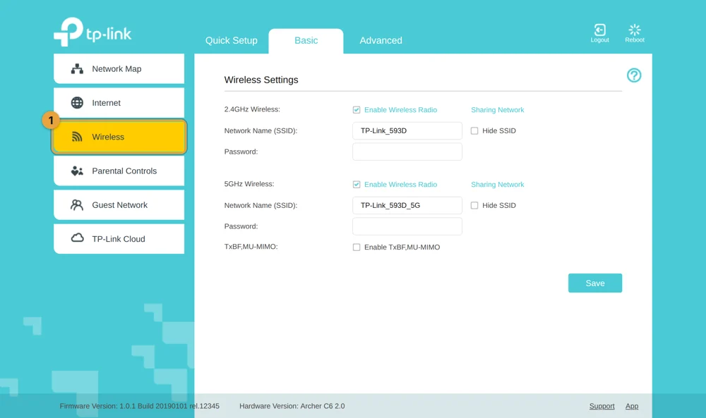Viewport: 706px width, 418px height.
Task: Select the Wireless sidebar menu
Action: (x=119, y=137)
